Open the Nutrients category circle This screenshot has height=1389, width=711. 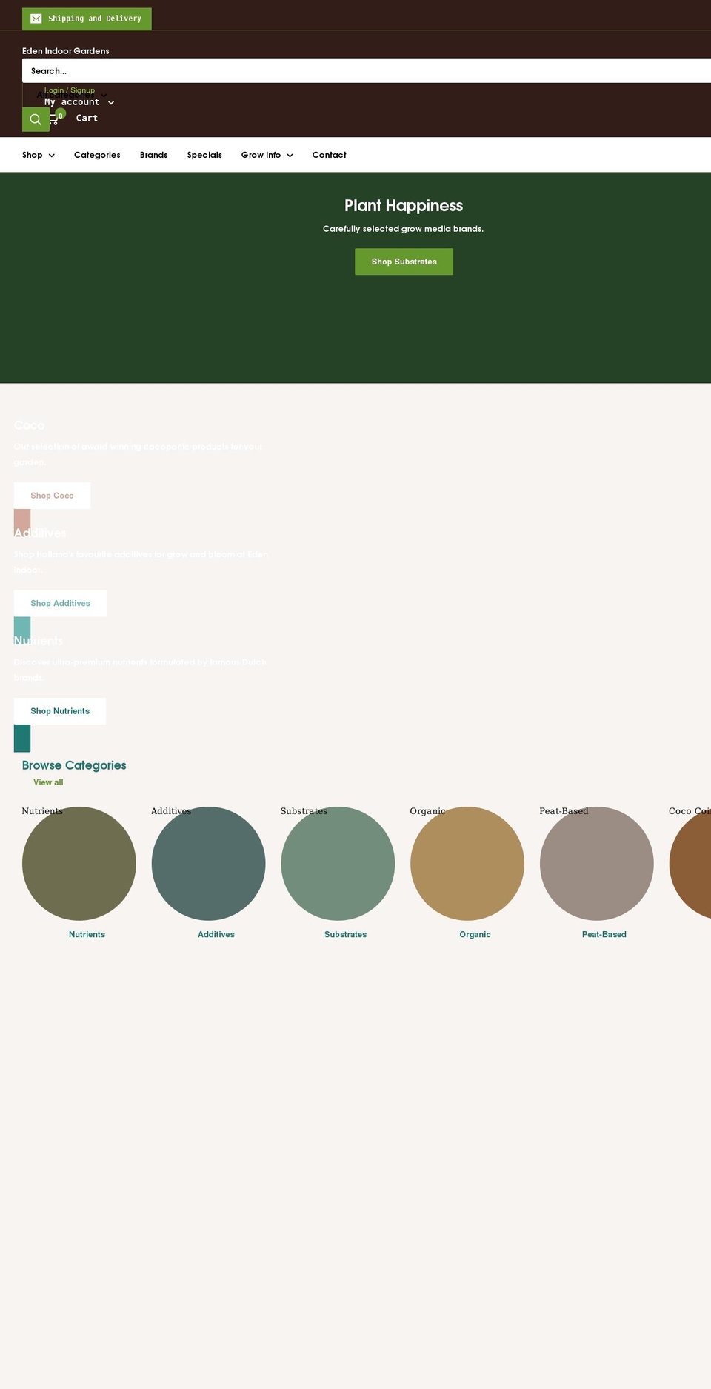tap(79, 864)
